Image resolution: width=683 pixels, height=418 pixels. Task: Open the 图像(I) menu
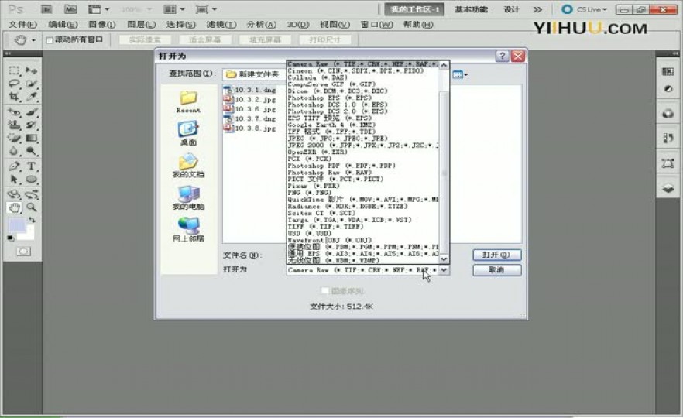click(x=102, y=25)
